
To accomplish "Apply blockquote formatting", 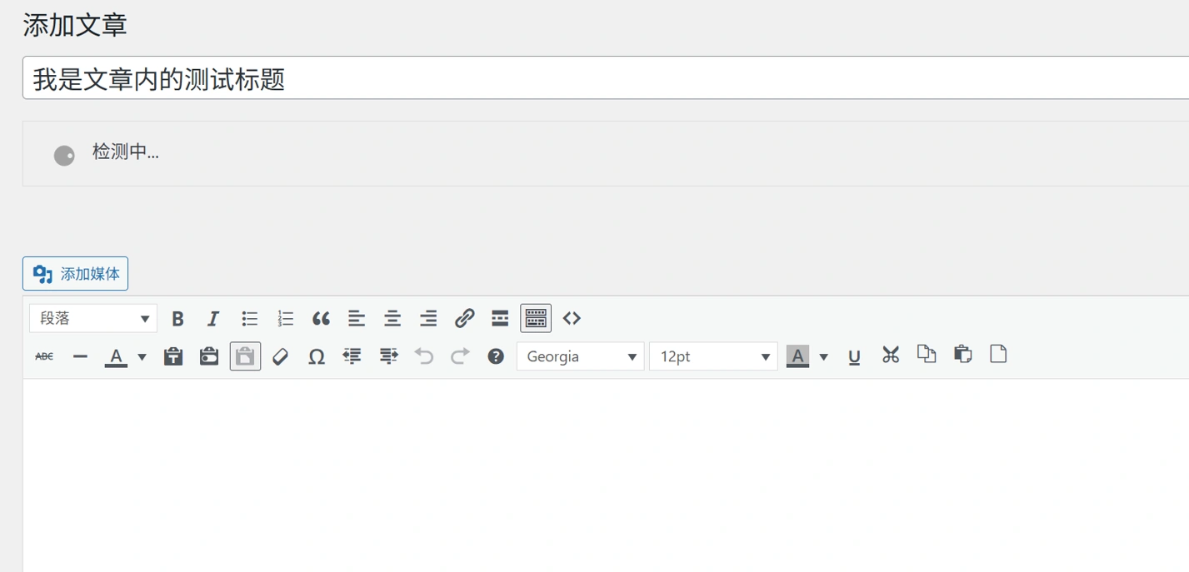I will (x=321, y=318).
